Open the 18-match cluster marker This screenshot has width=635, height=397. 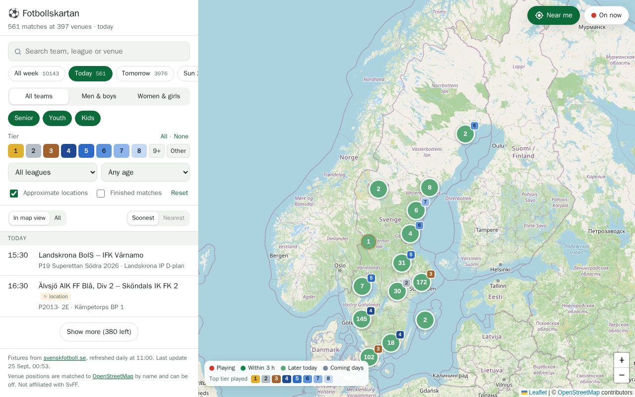(391, 343)
